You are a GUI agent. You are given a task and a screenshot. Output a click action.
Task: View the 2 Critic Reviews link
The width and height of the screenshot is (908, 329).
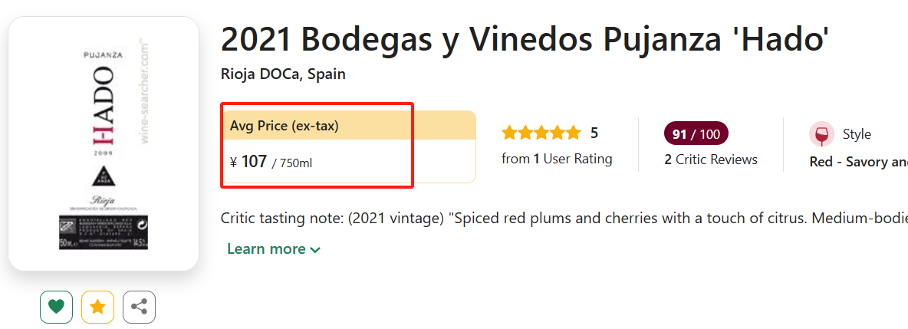tap(711, 160)
